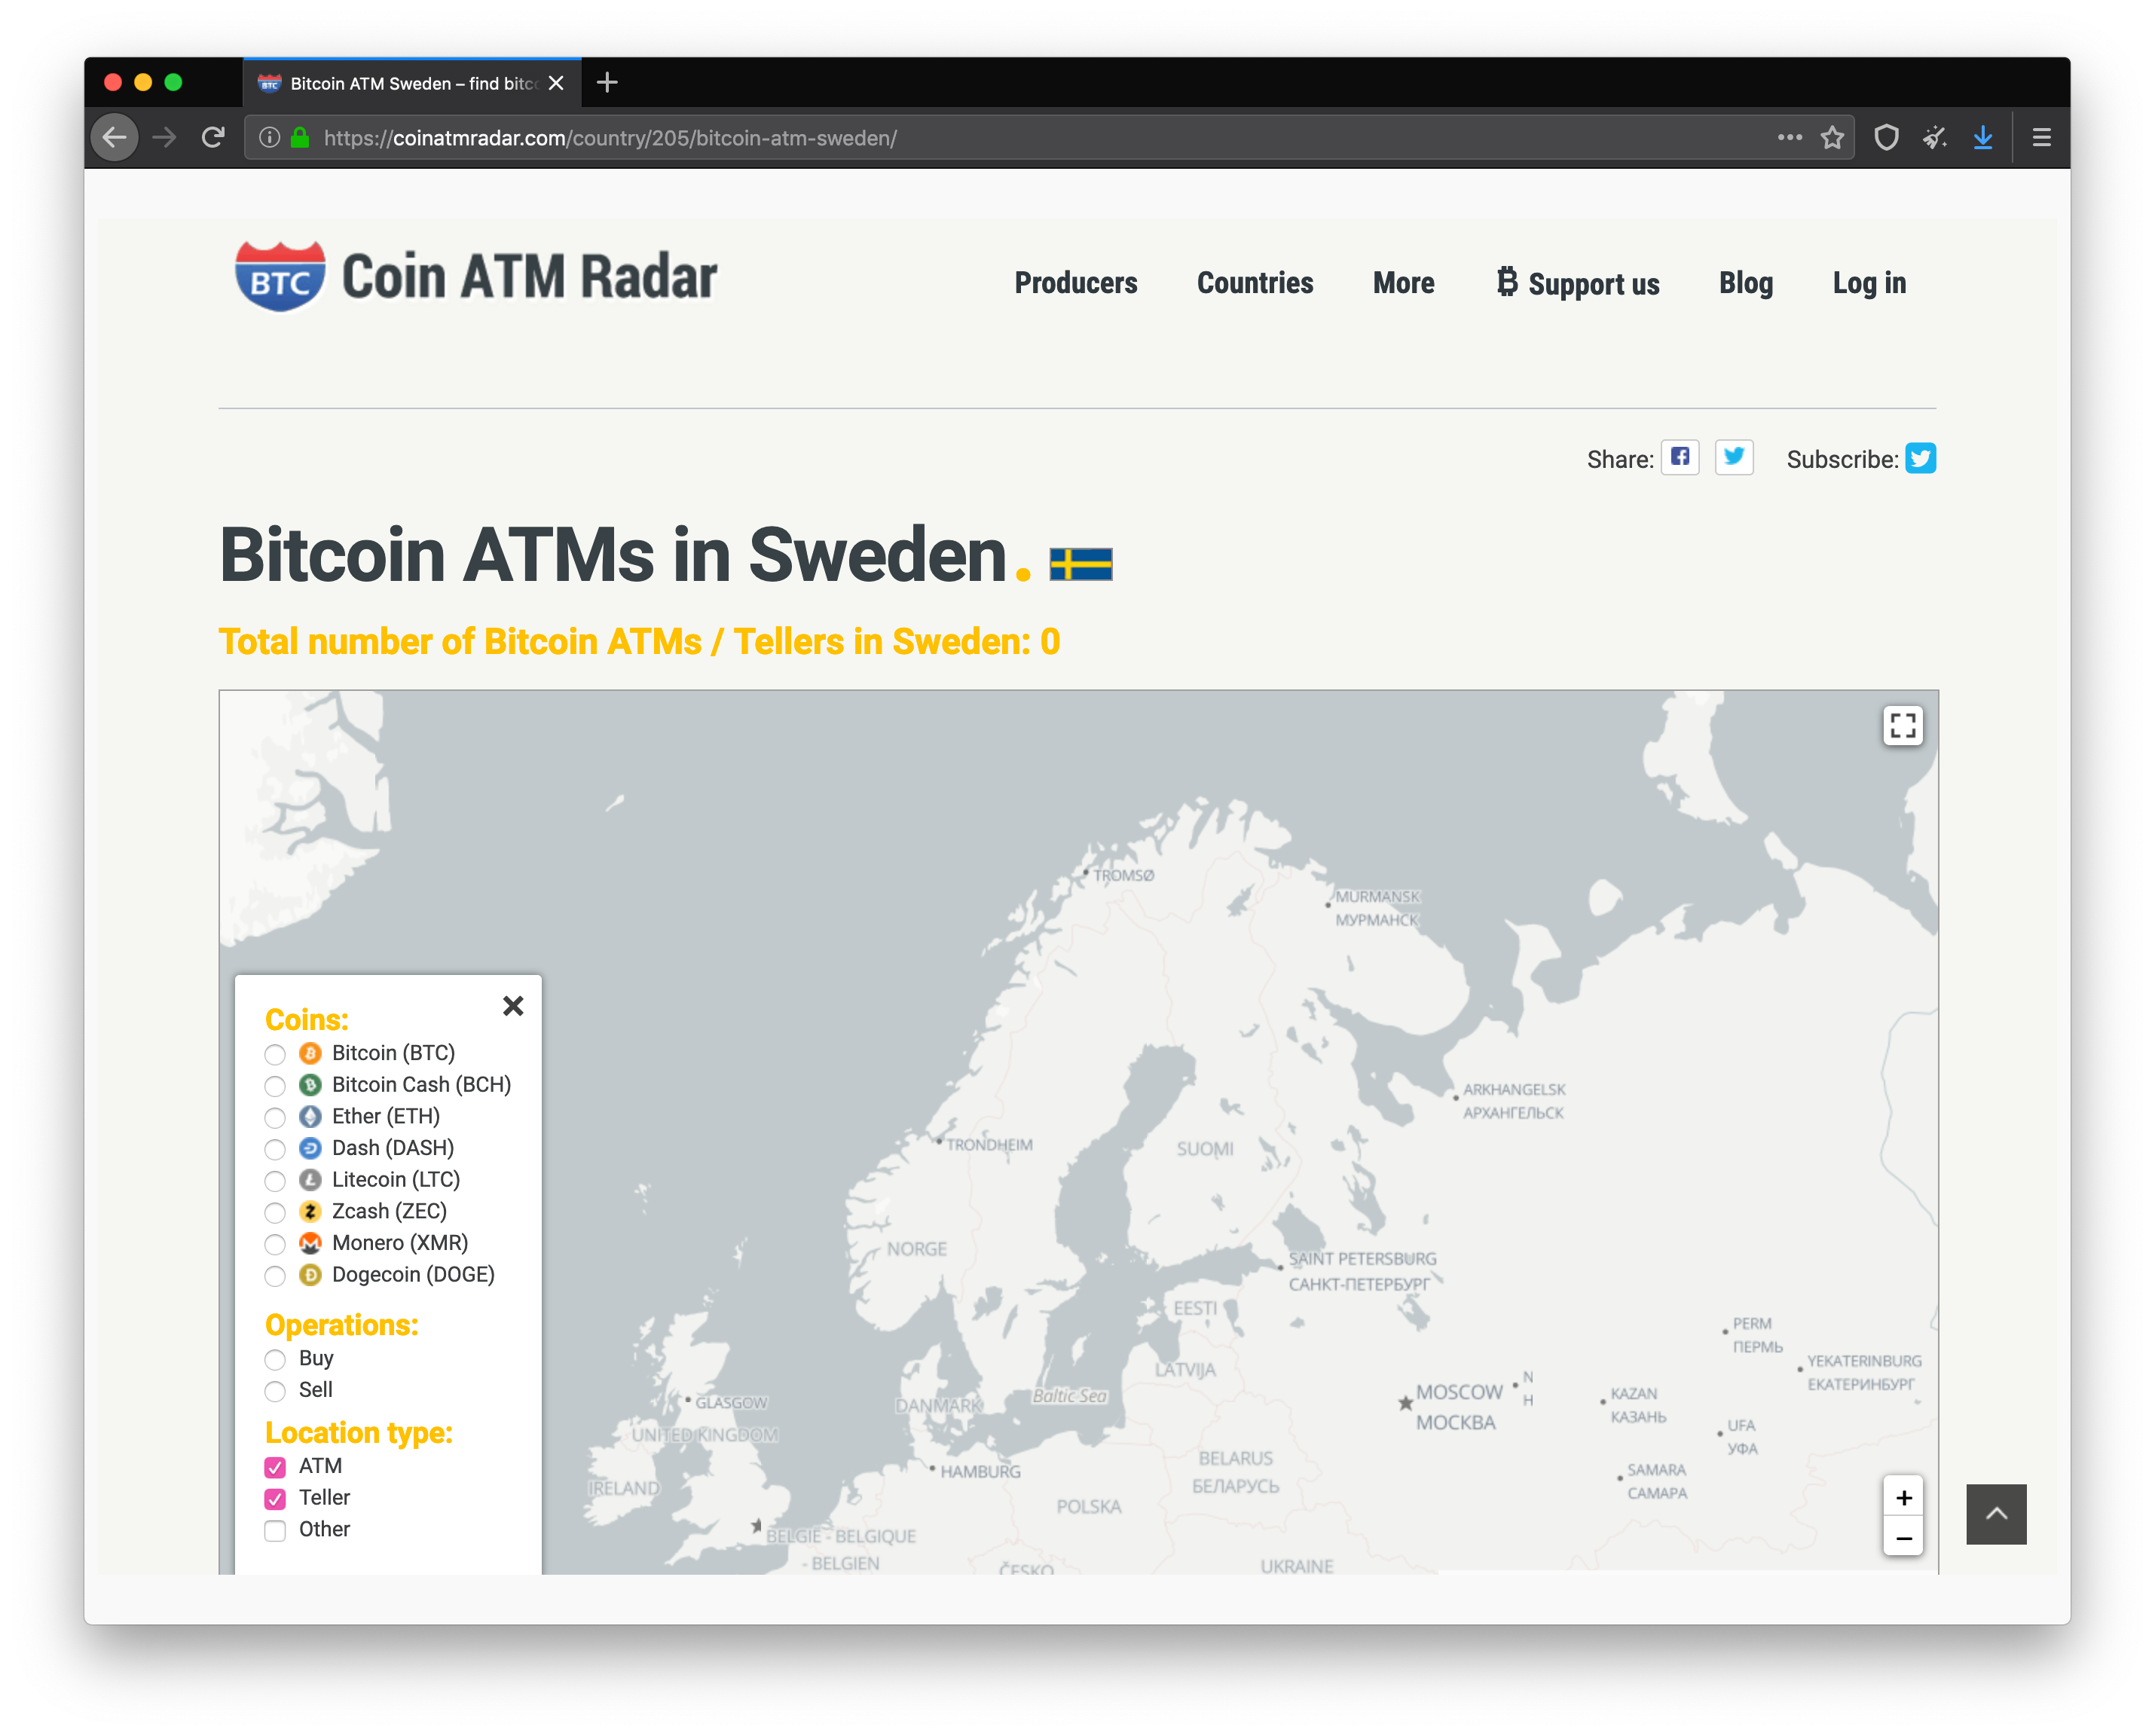The width and height of the screenshot is (2155, 1736).
Task: Select the Buy operation
Action: (x=274, y=1360)
